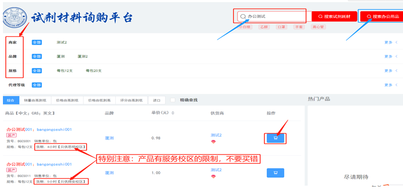Select the 手套 hot keyword tag
The height and width of the screenshot is (190, 403).
[x=299, y=27]
